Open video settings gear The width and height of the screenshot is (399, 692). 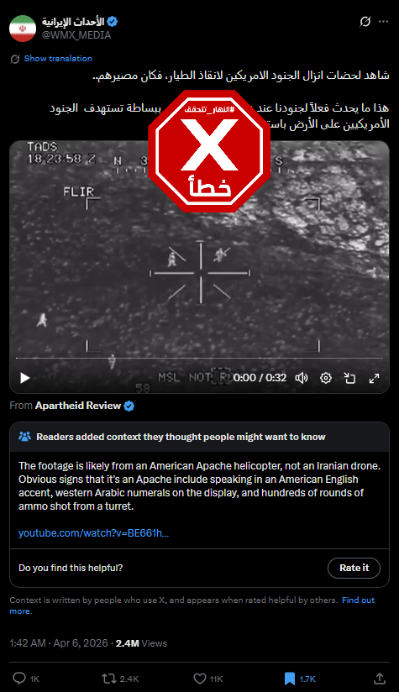tap(326, 378)
